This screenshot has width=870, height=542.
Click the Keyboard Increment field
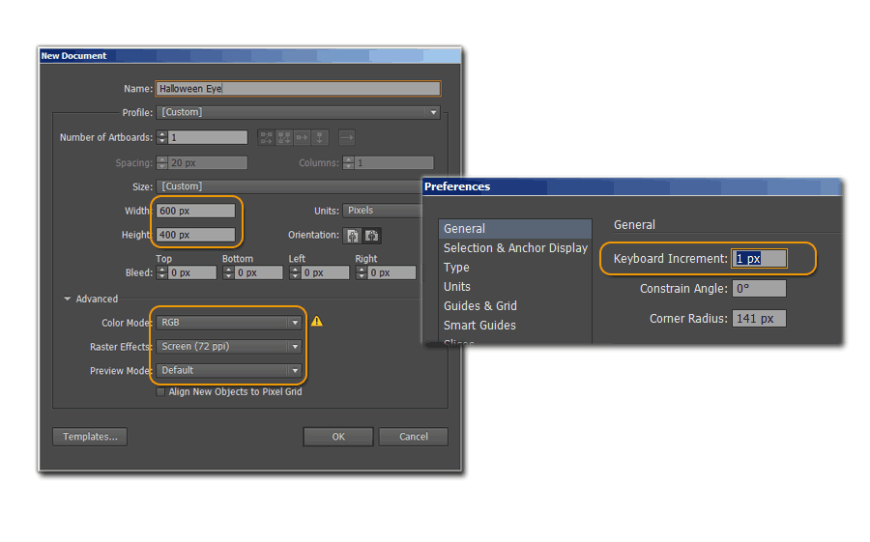click(759, 259)
